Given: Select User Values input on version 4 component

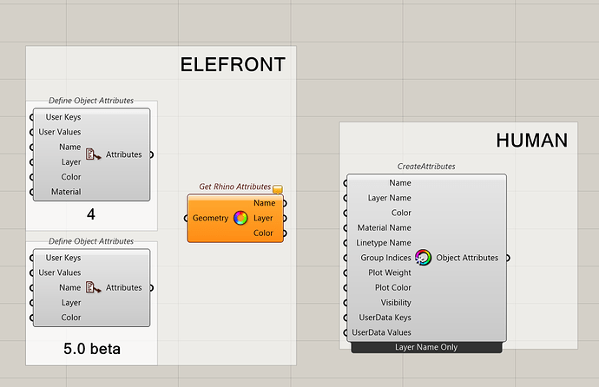Looking at the screenshot, I should click(60, 132).
